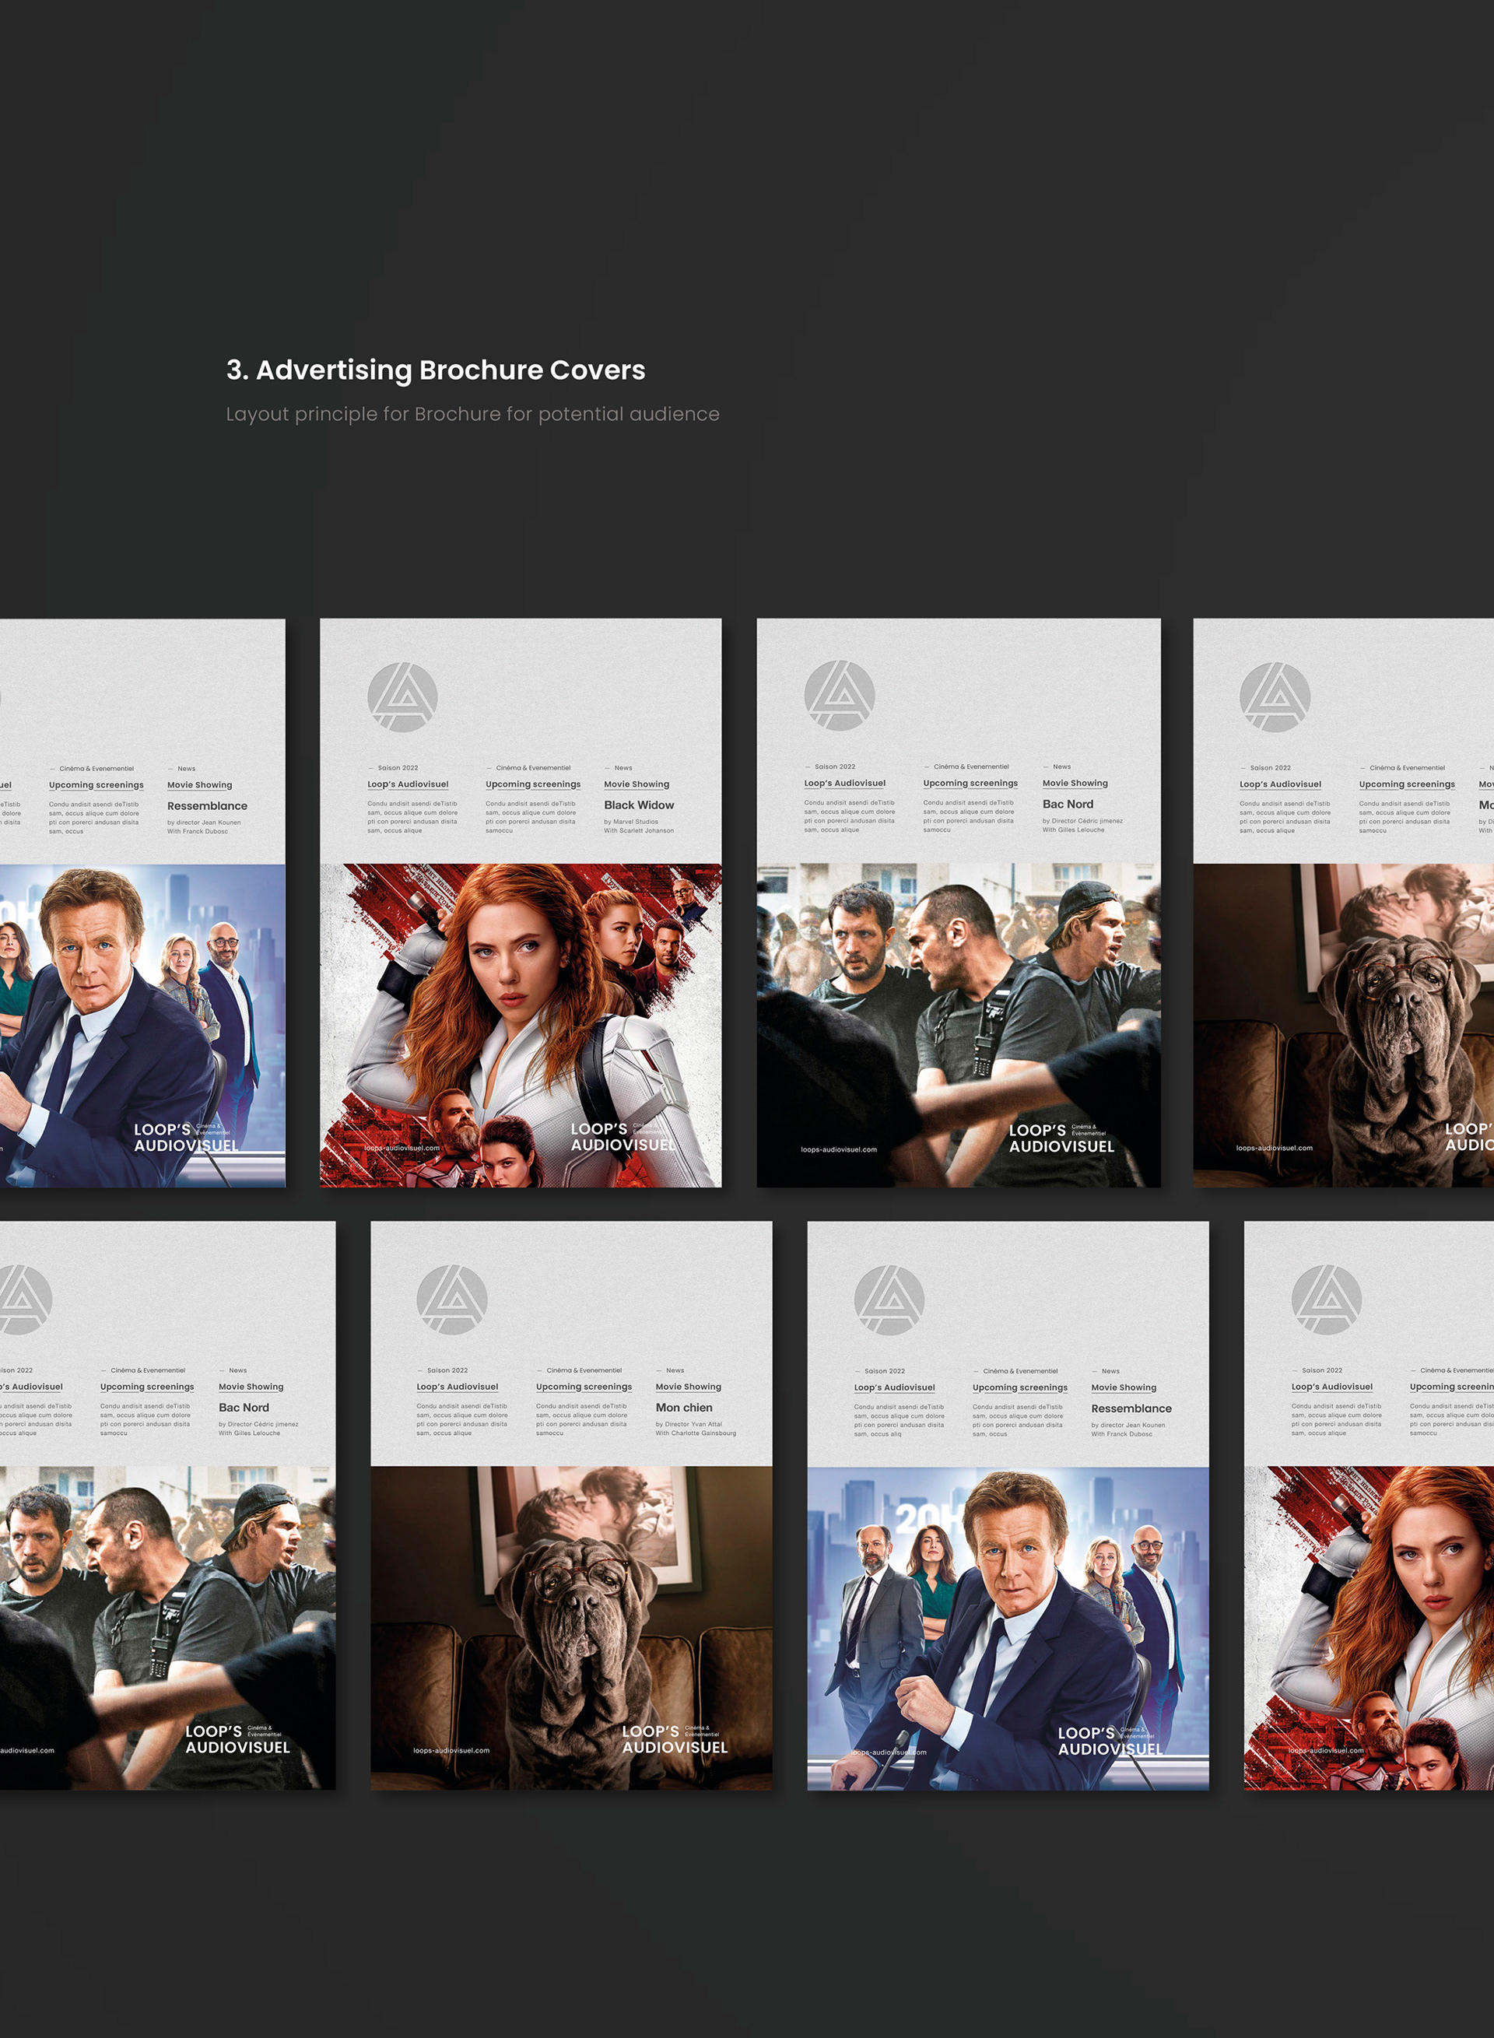Click the triangle logo on bottom-row Black Widow cover
This screenshot has height=2038, width=1494.
(x=1327, y=1300)
